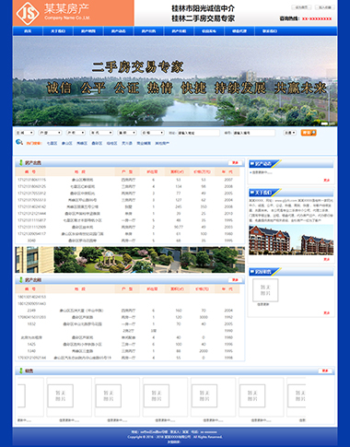Open the 户型 layout dropdown
The width and height of the screenshot is (350, 447).
(50, 133)
